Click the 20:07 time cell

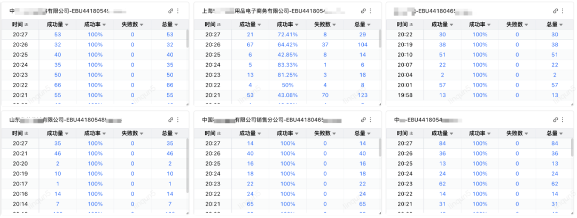(404, 65)
